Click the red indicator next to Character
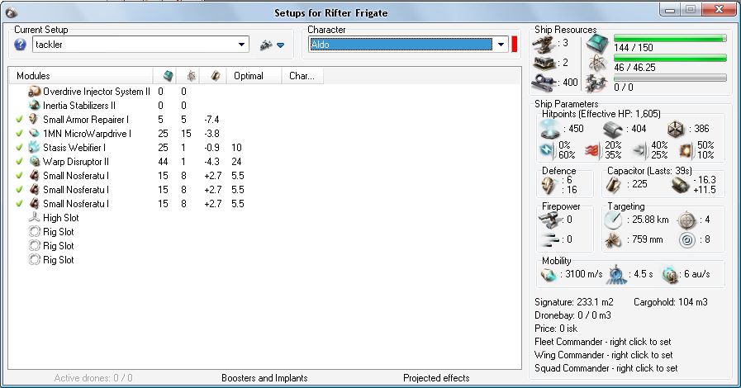Image resolution: width=741 pixels, height=388 pixels. (x=514, y=45)
